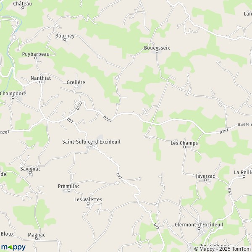Click the Prémillac hamlet marker
This screenshot has height=252, width=252.
coord(69,190)
